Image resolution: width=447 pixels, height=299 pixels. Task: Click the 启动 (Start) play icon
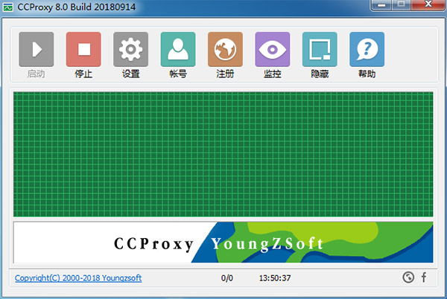tap(37, 50)
